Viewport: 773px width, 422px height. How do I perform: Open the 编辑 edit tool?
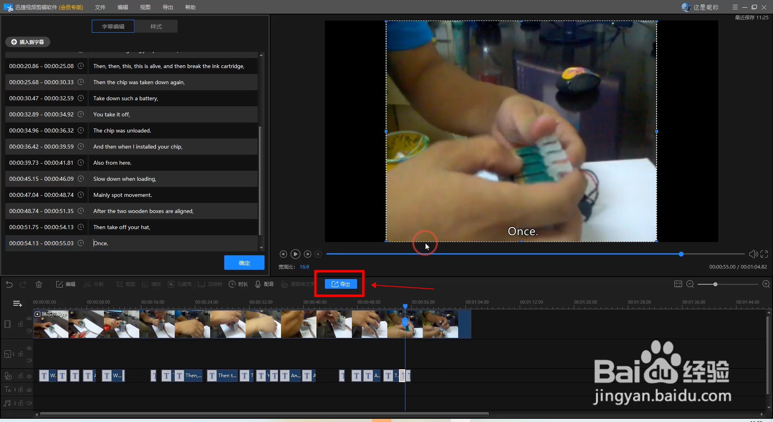point(66,284)
